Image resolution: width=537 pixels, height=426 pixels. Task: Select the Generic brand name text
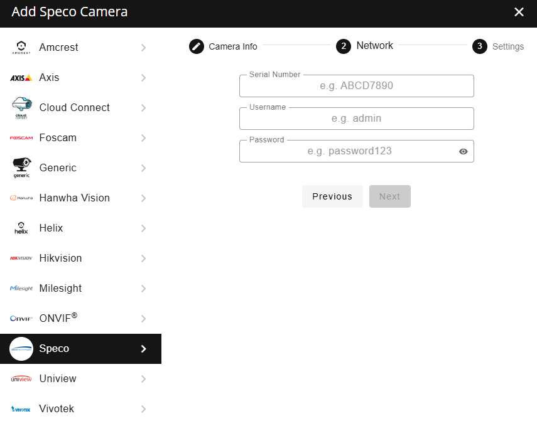(x=58, y=168)
